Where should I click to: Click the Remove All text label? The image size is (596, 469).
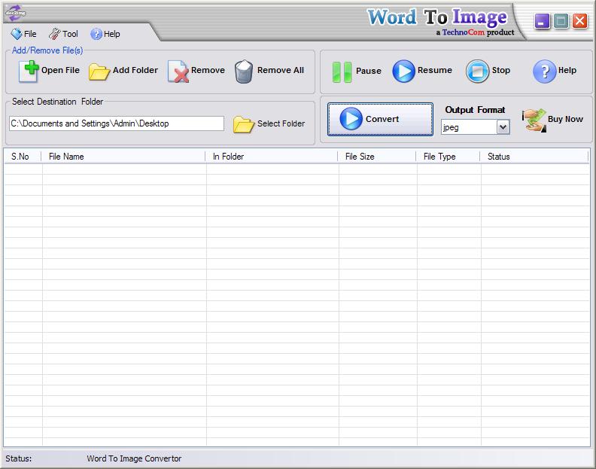coord(281,70)
